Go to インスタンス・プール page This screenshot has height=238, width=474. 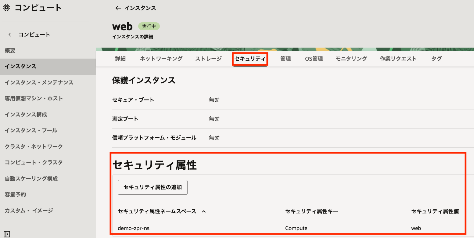(31, 130)
